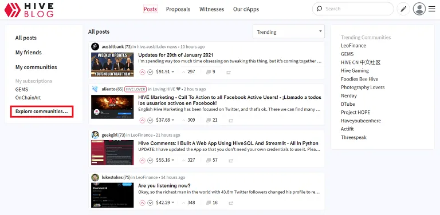Open the geekgirl post thumbnail image
Viewport: 440px width, 215px height.
coord(112,153)
